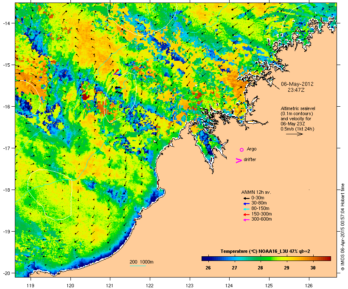
Task: Click the longitude label 124
Action: [229, 286]
